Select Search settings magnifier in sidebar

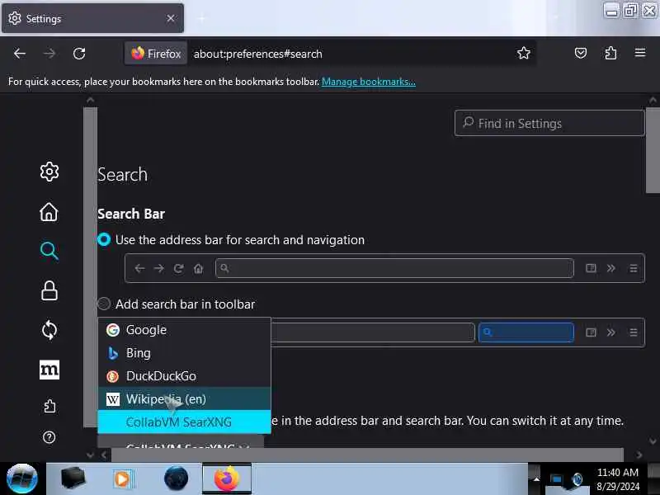pos(49,251)
